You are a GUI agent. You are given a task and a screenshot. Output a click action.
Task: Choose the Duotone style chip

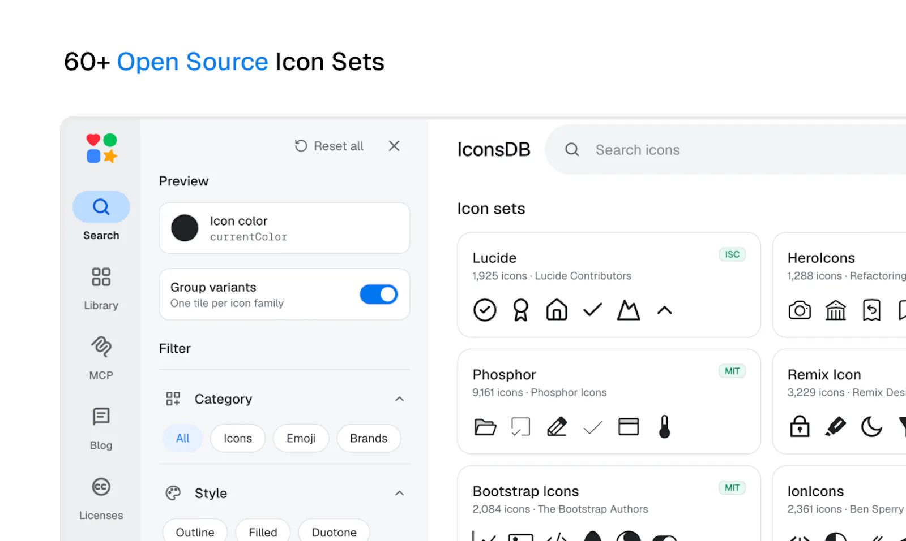[334, 531]
